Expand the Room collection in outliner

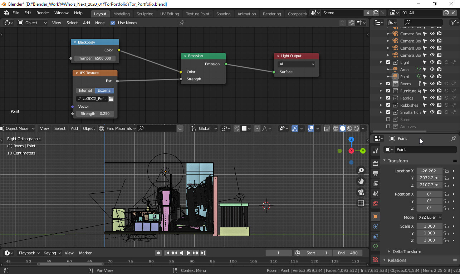(381, 83)
